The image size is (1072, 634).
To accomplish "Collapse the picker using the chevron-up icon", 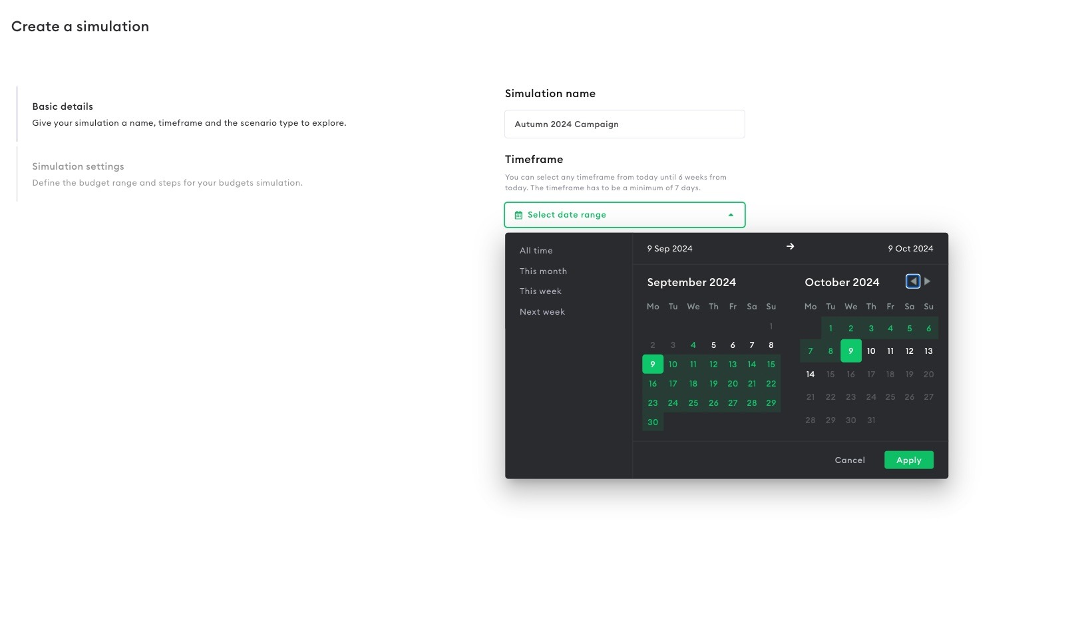I will coord(730,214).
